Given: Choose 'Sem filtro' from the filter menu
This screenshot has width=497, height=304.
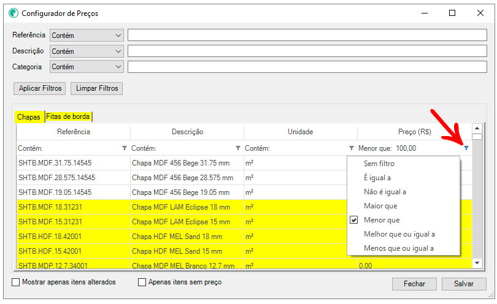Looking at the screenshot, I should tap(379, 164).
